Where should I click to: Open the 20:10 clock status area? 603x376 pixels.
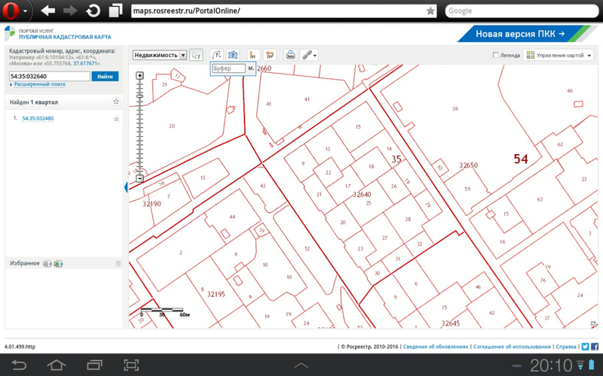[x=551, y=365]
